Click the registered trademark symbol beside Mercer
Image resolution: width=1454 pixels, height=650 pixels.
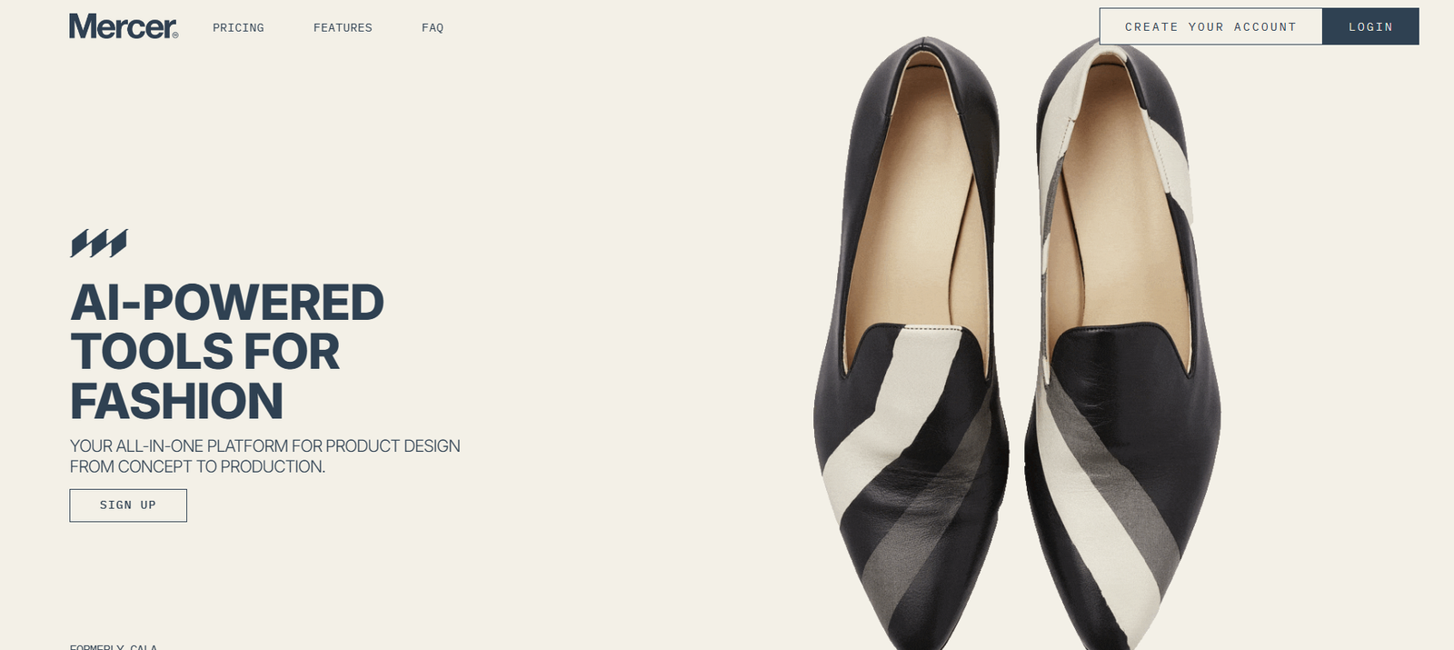click(175, 35)
